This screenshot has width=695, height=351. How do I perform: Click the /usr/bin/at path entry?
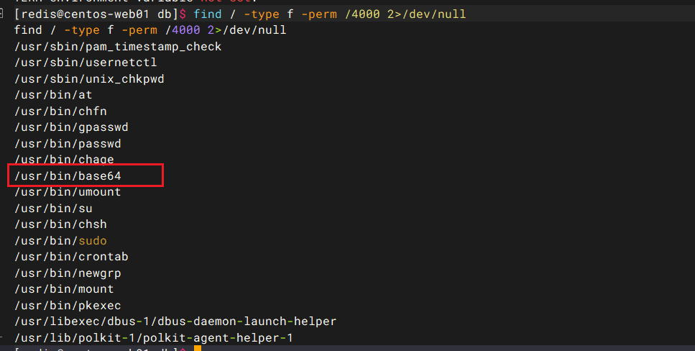click(53, 95)
